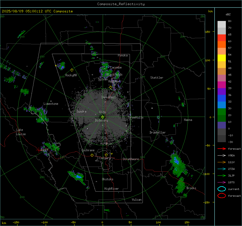
Task: Click the Okotoks town label
Action: click(x=108, y=179)
